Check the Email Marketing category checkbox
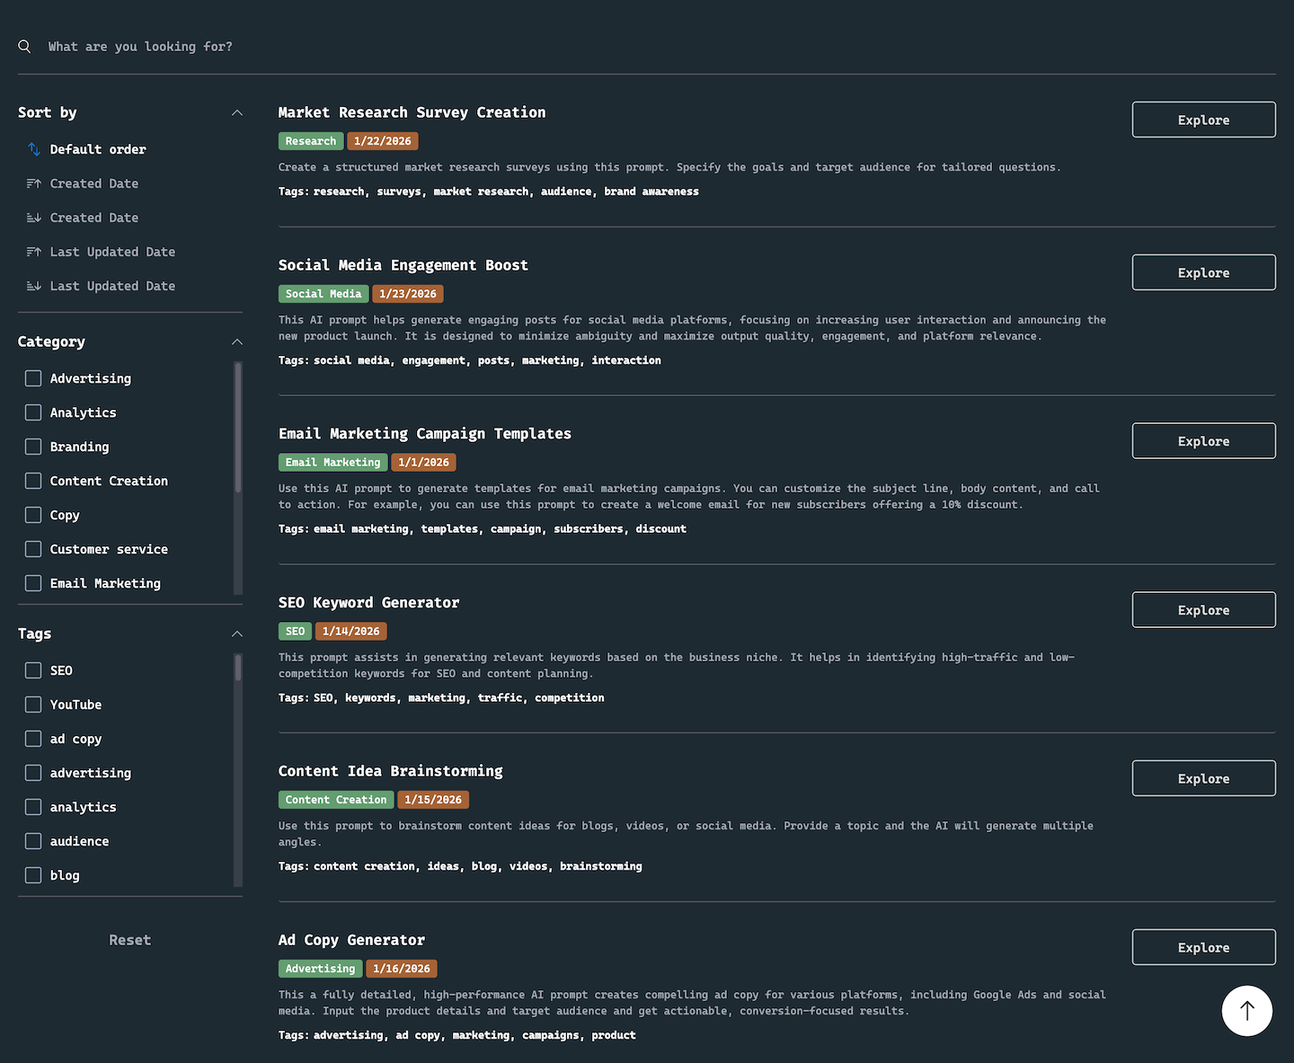Viewport: 1294px width, 1063px height. tap(33, 583)
